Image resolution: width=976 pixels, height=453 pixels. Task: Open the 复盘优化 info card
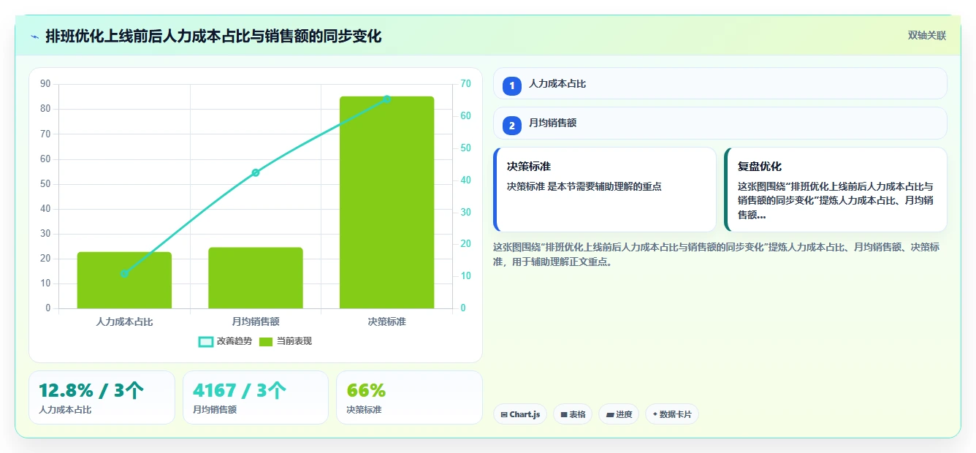836,190
